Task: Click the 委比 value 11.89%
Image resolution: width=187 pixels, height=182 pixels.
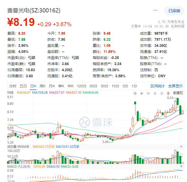Action: pos(109,52)
